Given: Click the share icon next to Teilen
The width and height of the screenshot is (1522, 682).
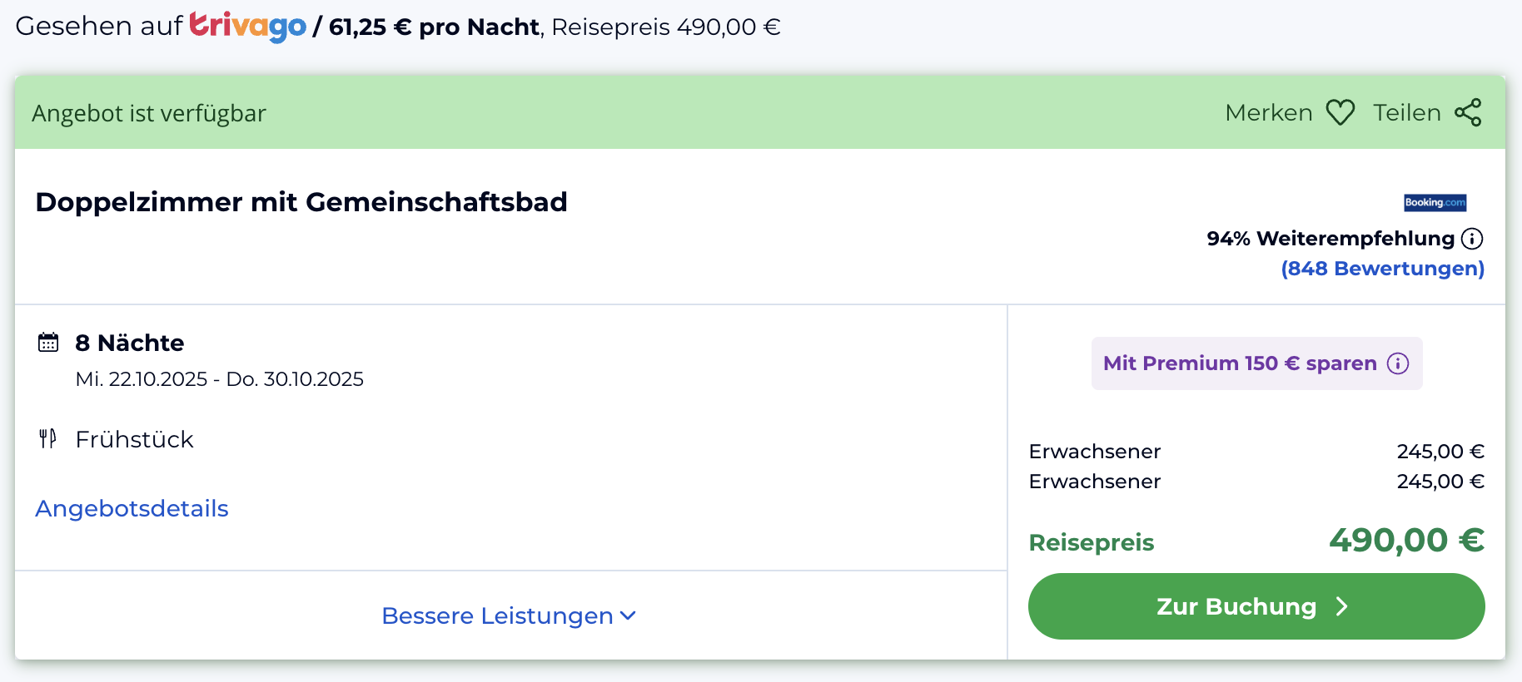Looking at the screenshot, I should point(1468,112).
